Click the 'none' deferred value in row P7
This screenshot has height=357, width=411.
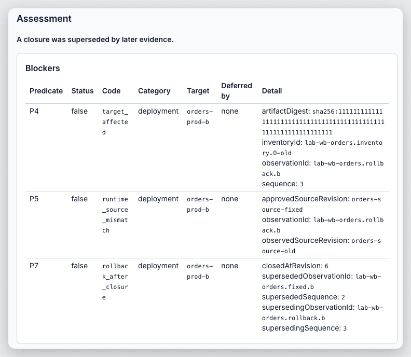229,266
